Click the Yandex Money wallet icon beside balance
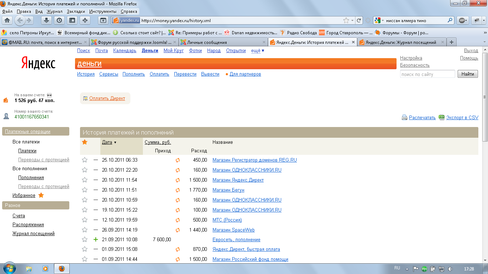488x274 pixels. 6,100
